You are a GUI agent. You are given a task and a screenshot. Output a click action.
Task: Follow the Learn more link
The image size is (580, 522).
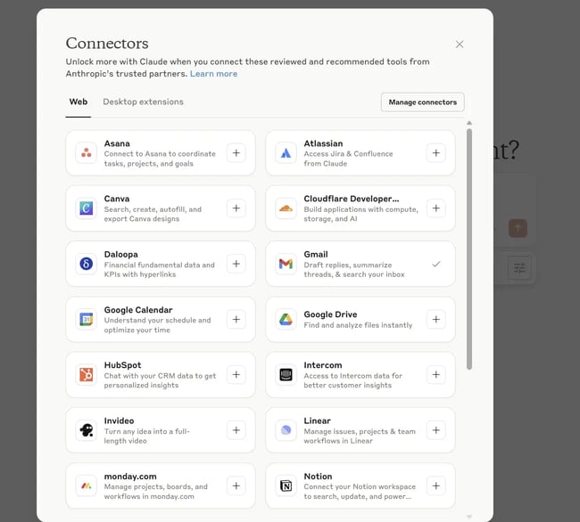point(213,74)
